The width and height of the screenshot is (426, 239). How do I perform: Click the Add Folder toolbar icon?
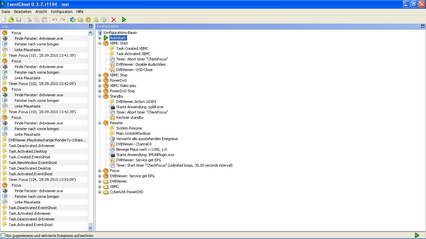tap(81, 20)
